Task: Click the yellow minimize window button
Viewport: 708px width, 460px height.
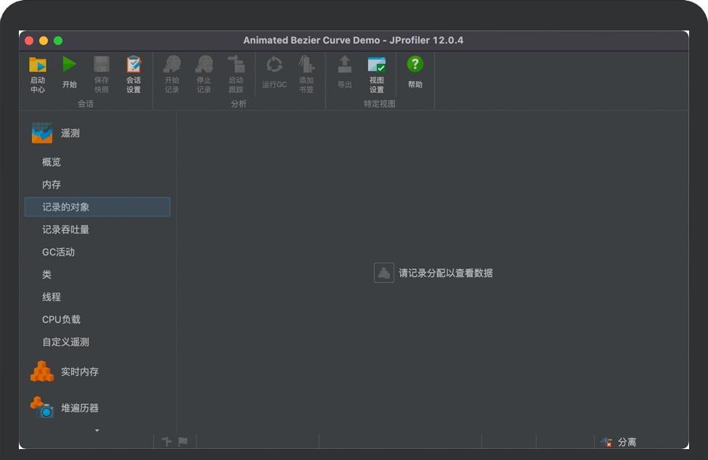Action: [x=44, y=41]
